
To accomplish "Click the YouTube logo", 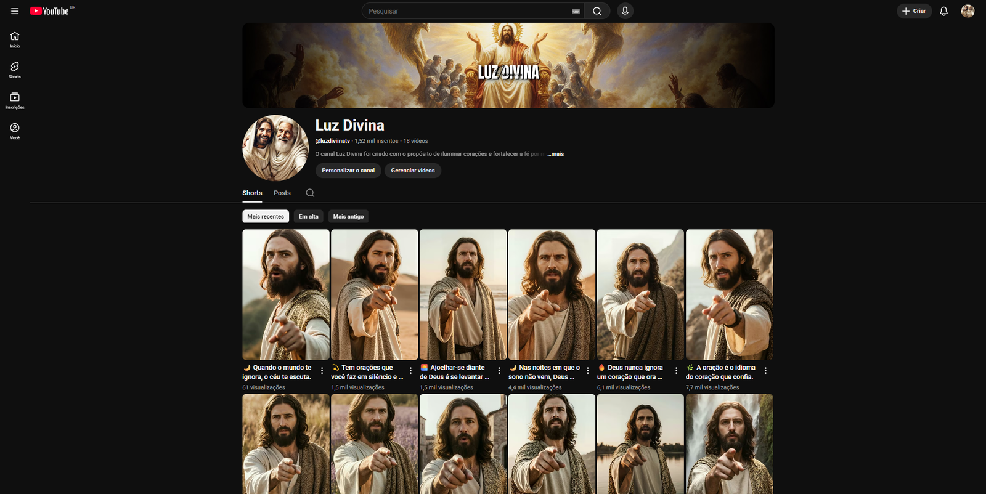I will coord(50,11).
